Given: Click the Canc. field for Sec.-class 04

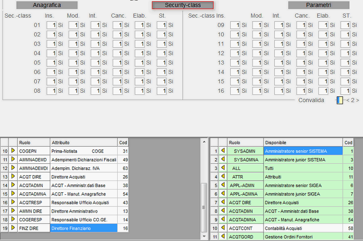Looking at the screenshot, I should click(117, 53).
